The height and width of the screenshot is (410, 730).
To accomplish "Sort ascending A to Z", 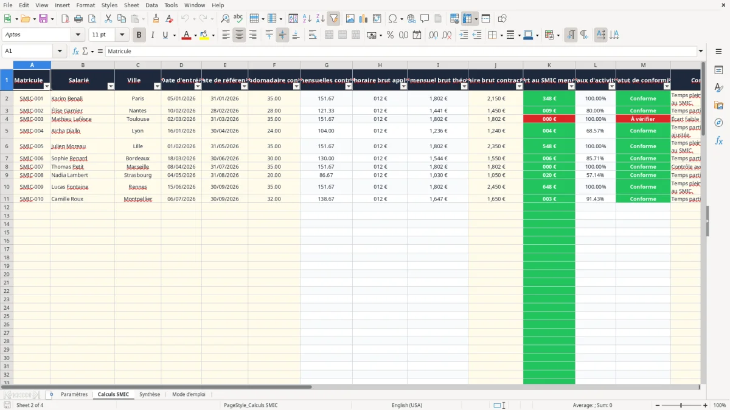I will click(307, 19).
